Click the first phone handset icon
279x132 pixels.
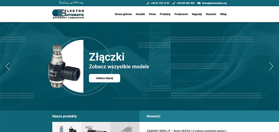click(148, 3)
